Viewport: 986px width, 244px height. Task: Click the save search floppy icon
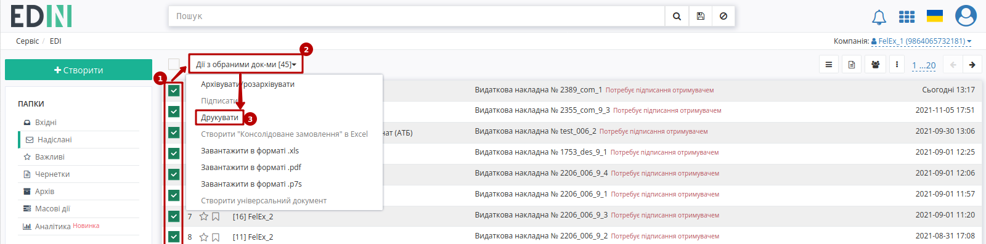coord(701,17)
